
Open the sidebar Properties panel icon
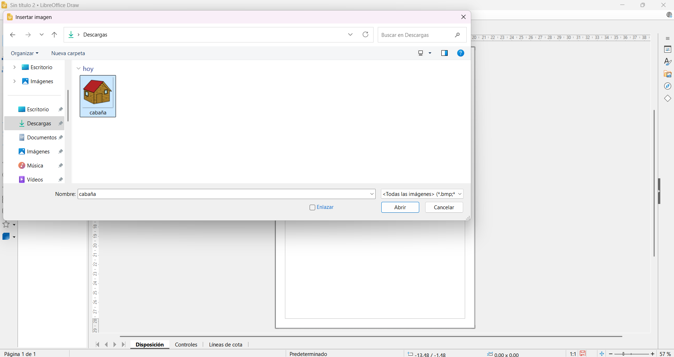667,49
